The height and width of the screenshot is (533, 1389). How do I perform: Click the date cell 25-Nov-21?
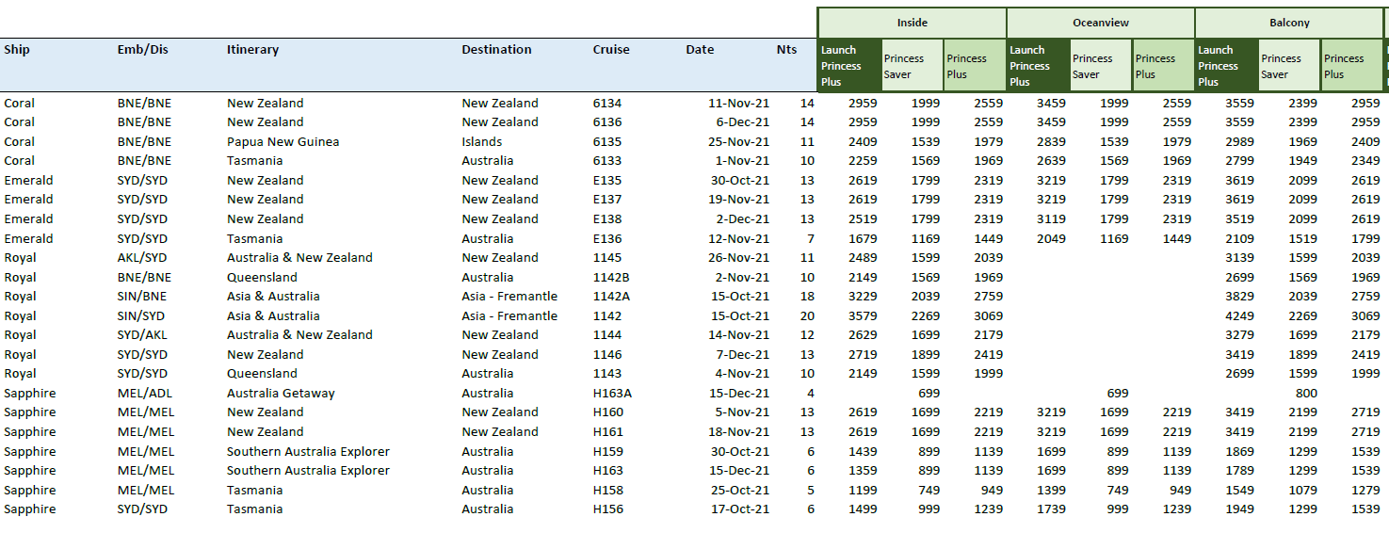pyautogui.click(x=738, y=142)
